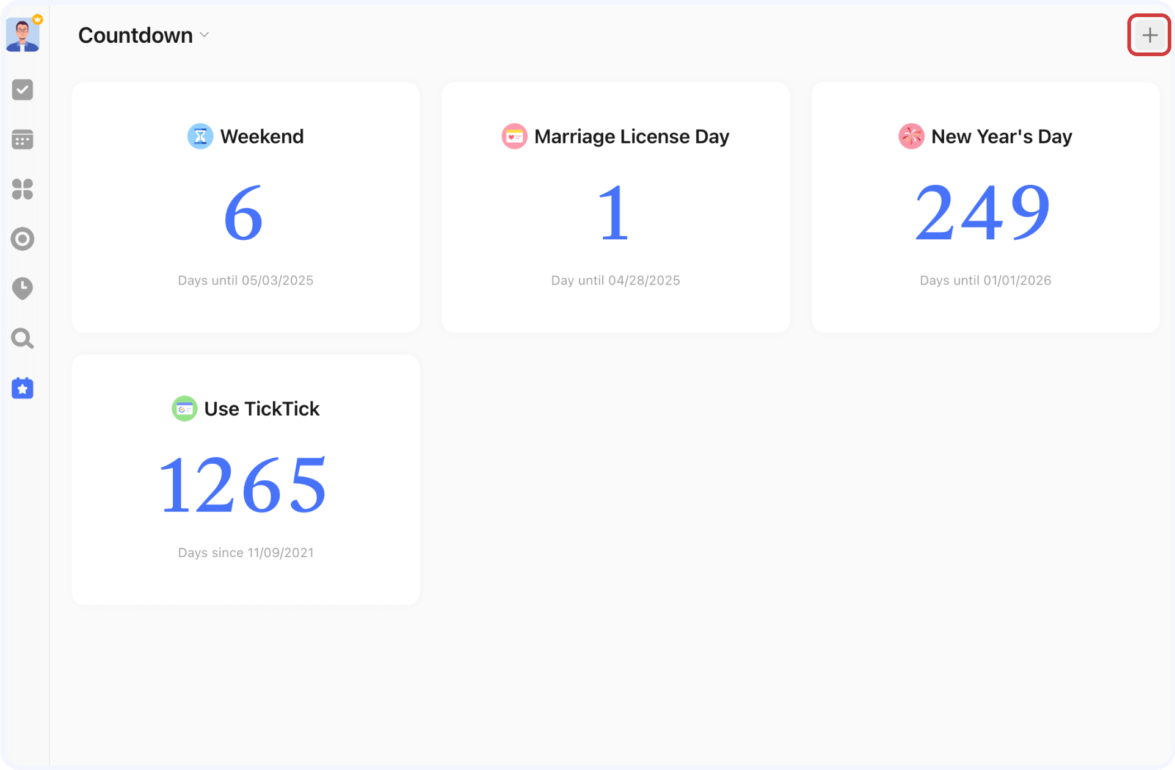Screen dimensions: 1175x770
Task: Open the Tasks checkmark icon in sidebar
Action: 23,90
